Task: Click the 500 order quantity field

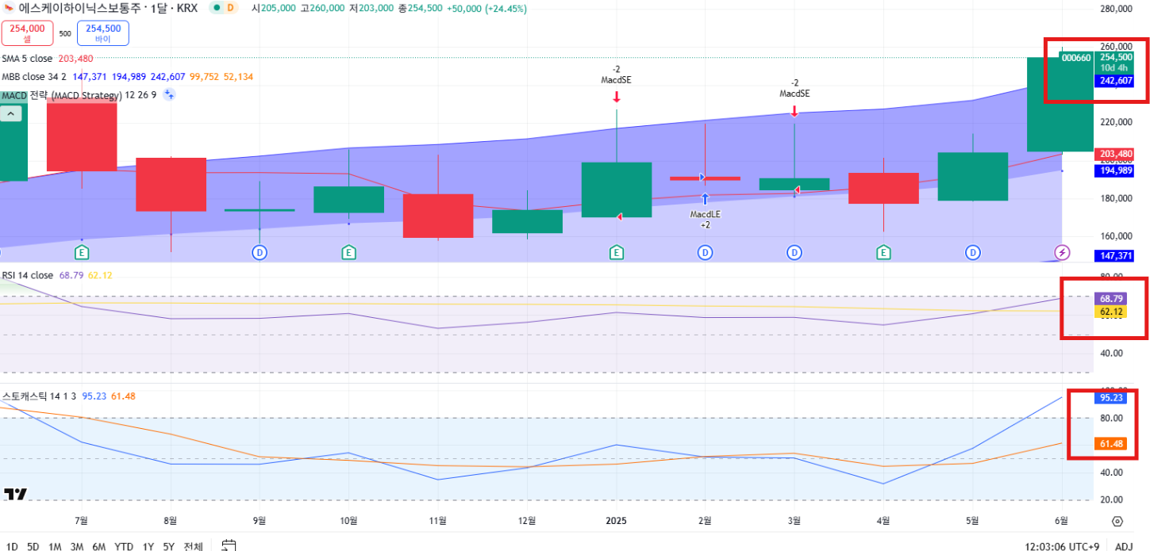Action: pyautogui.click(x=65, y=33)
